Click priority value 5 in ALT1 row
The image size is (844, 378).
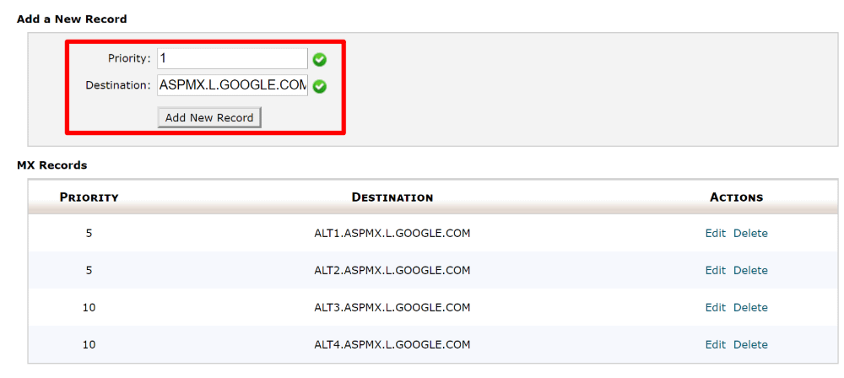(x=89, y=233)
